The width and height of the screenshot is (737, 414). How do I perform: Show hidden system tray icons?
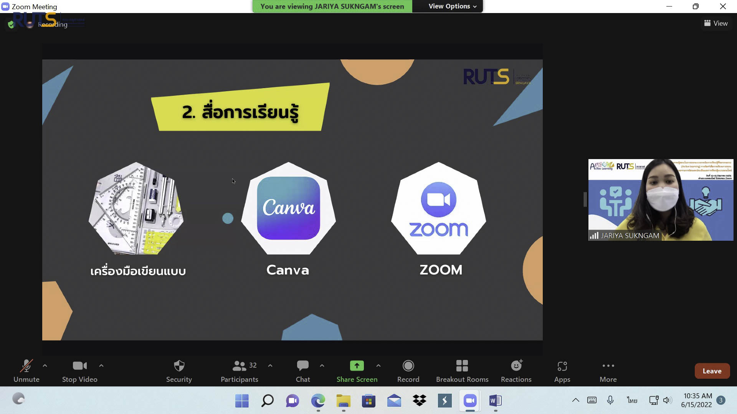pyautogui.click(x=575, y=400)
